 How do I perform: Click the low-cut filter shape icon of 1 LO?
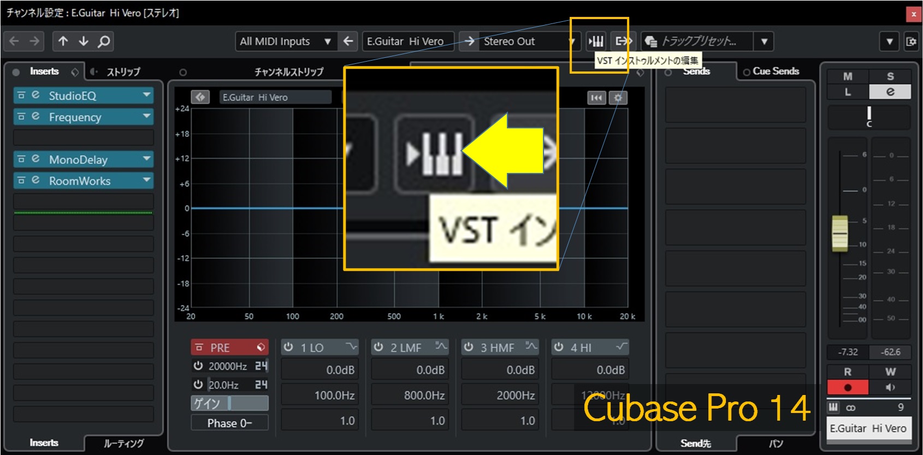pyautogui.click(x=351, y=347)
